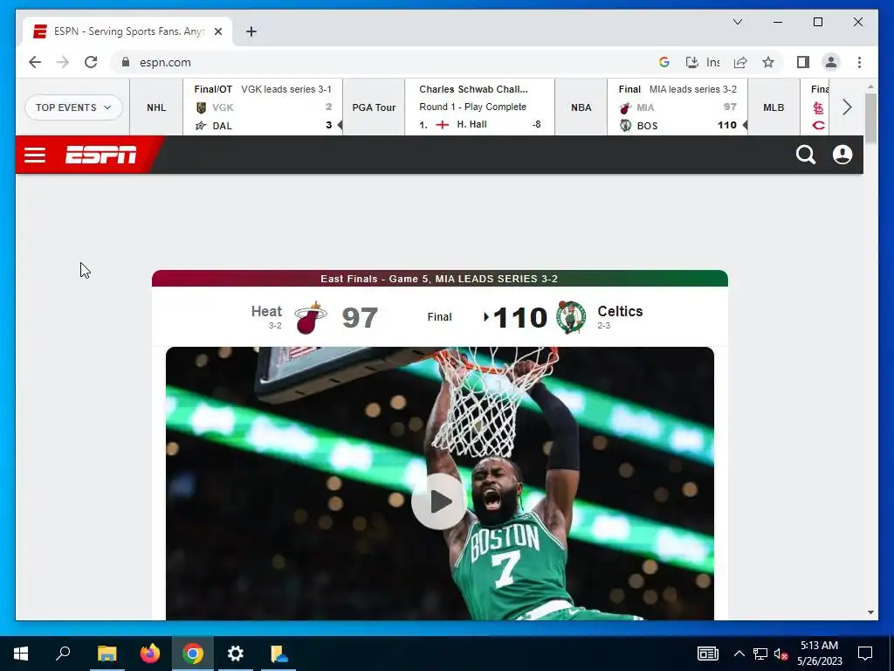The image size is (894, 671).
Task: Click the ESPN logo
Action: click(101, 155)
